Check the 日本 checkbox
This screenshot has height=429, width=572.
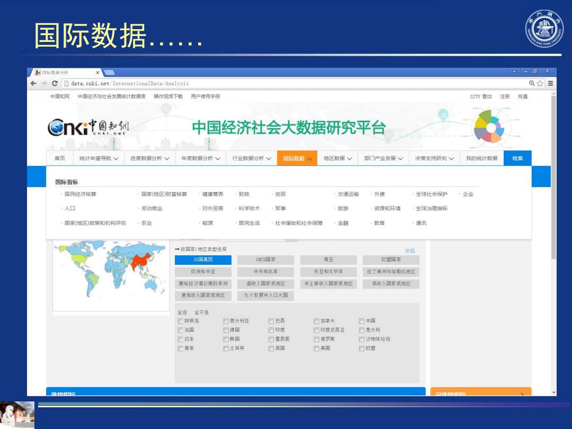[180, 339]
